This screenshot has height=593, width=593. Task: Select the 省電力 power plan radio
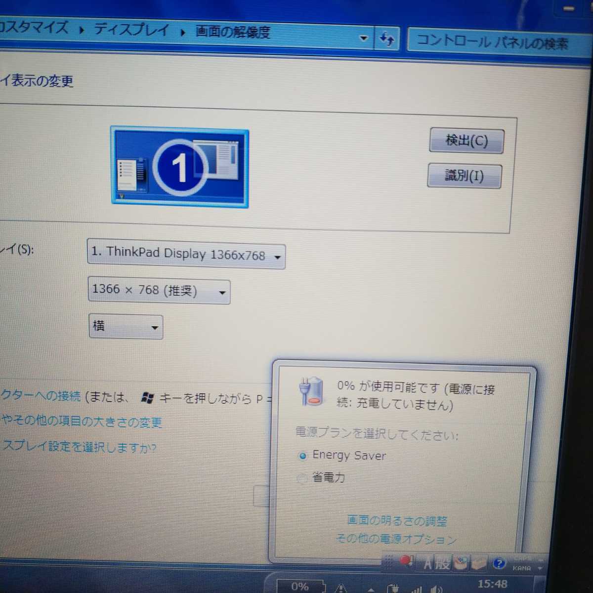pyautogui.click(x=302, y=477)
